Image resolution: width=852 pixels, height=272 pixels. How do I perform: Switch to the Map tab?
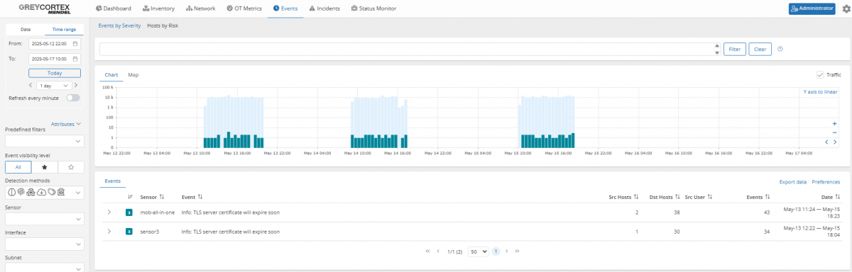click(x=133, y=74)
